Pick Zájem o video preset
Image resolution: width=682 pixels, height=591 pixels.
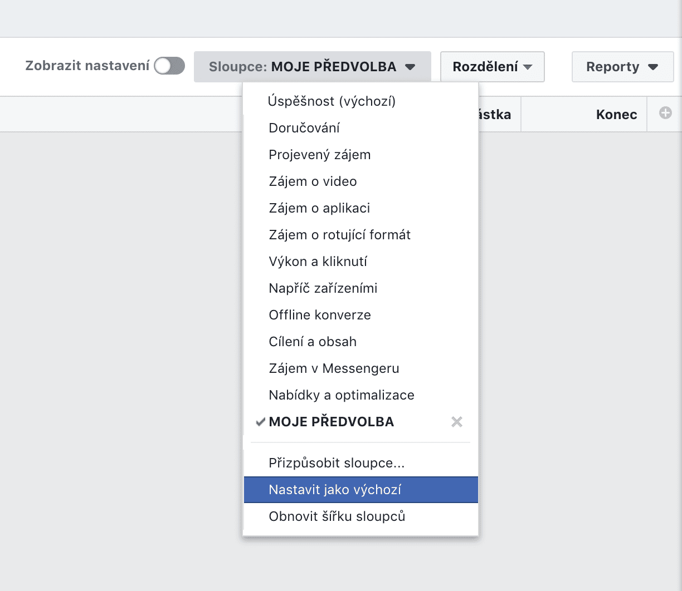pyautogui.click(x=313, y=181)
